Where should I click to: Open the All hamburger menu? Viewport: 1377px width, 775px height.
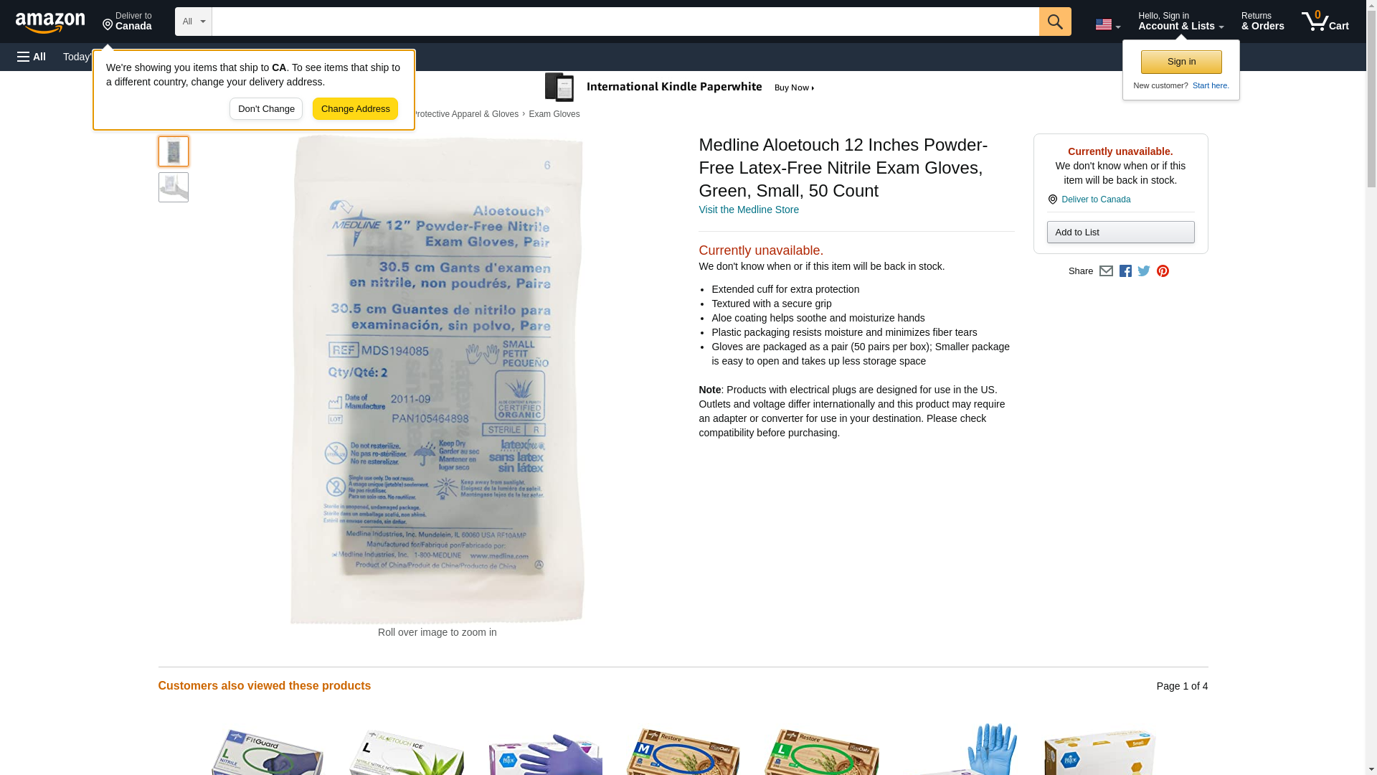tap(32, 57)
